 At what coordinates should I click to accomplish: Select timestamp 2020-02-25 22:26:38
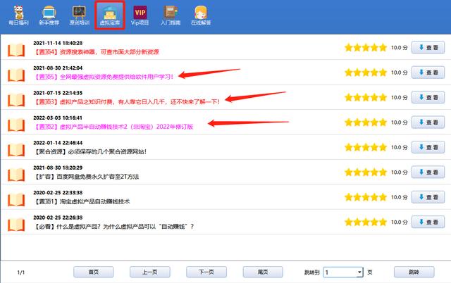(58, 218)
